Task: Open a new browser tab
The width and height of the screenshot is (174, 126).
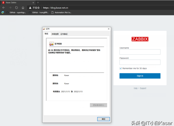Action: 38,2
